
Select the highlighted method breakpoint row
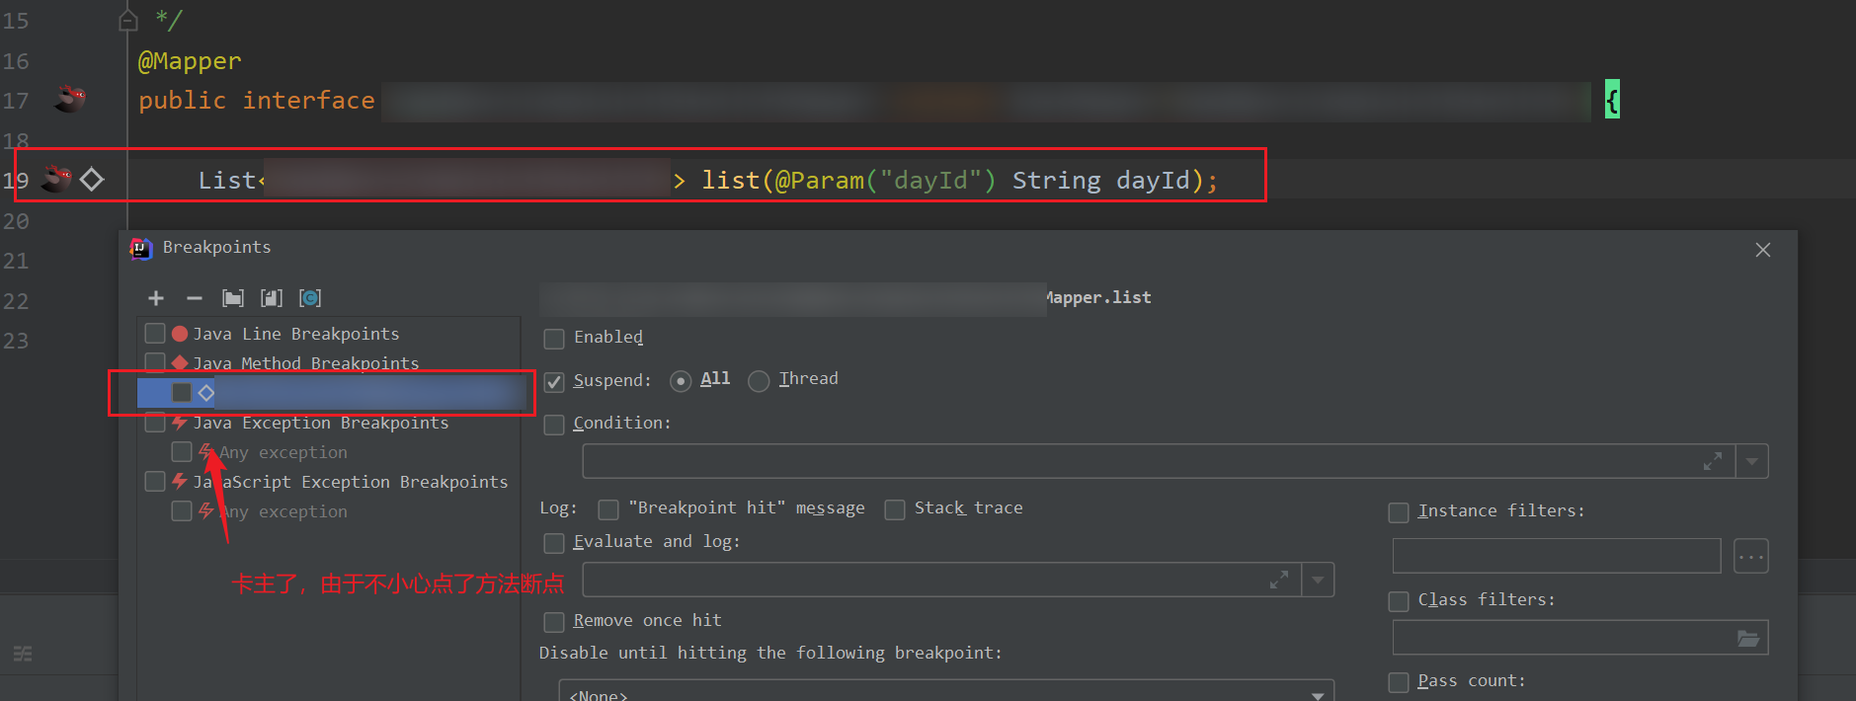[329, 393]
